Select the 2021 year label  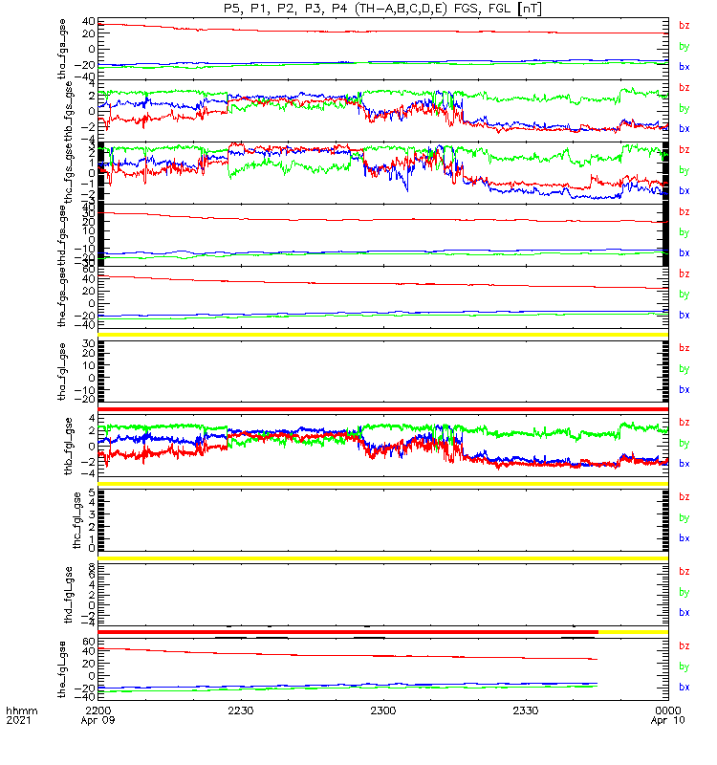pyautogui.click(x=18, y=721)
